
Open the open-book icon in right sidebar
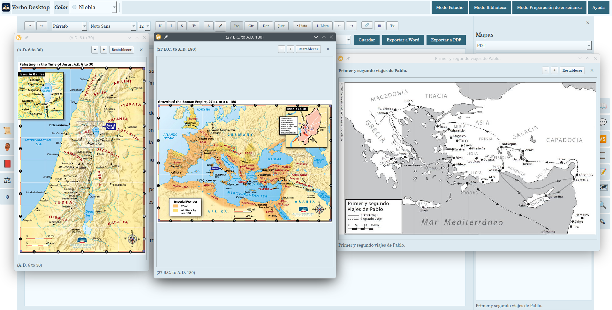[x=604, y=106]
